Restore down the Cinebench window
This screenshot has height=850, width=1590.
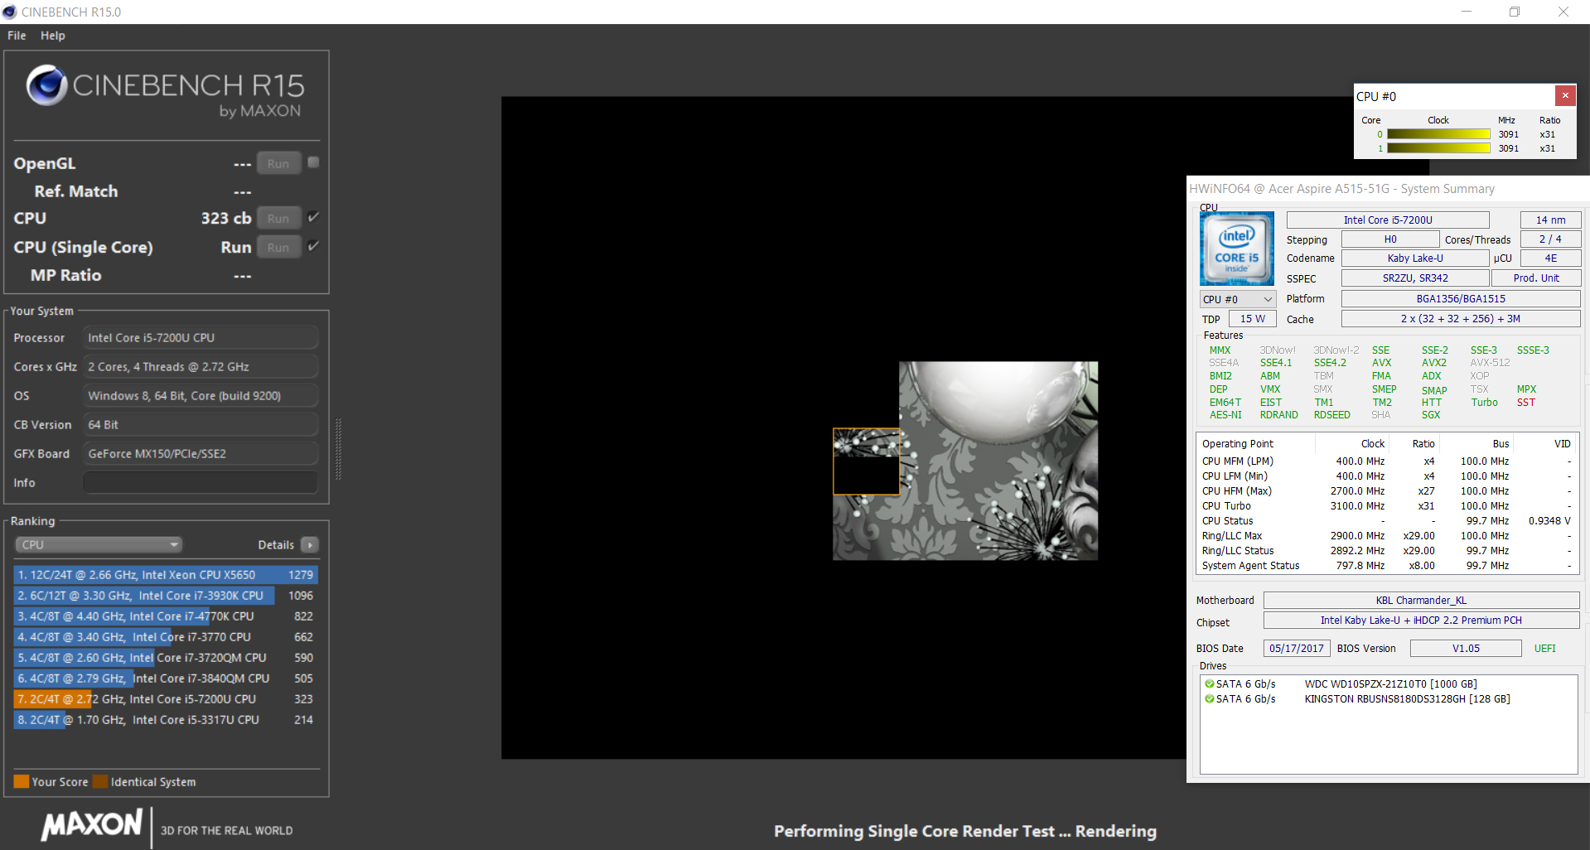pyautogui.click(x=1515, y=12)
